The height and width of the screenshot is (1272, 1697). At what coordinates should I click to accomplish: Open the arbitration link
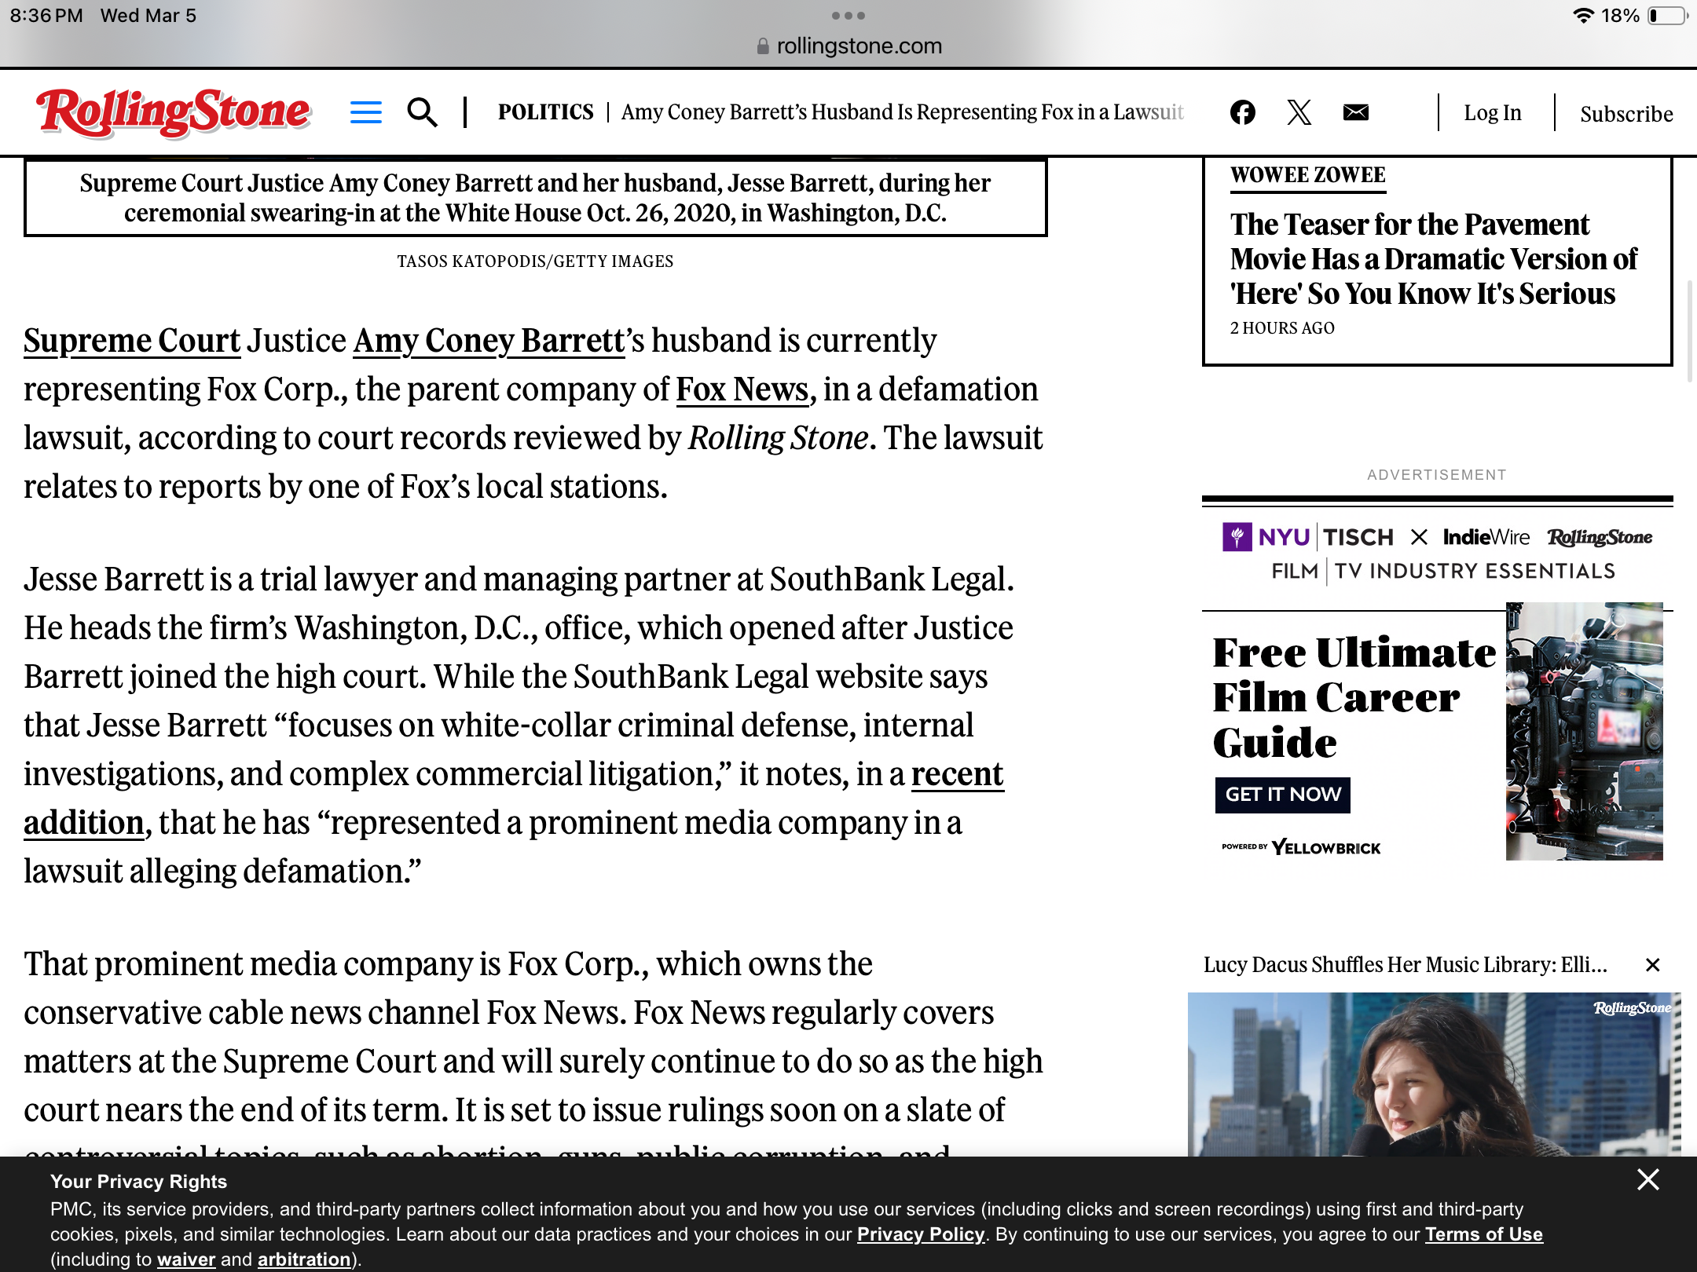click(x=304, y=1259)
